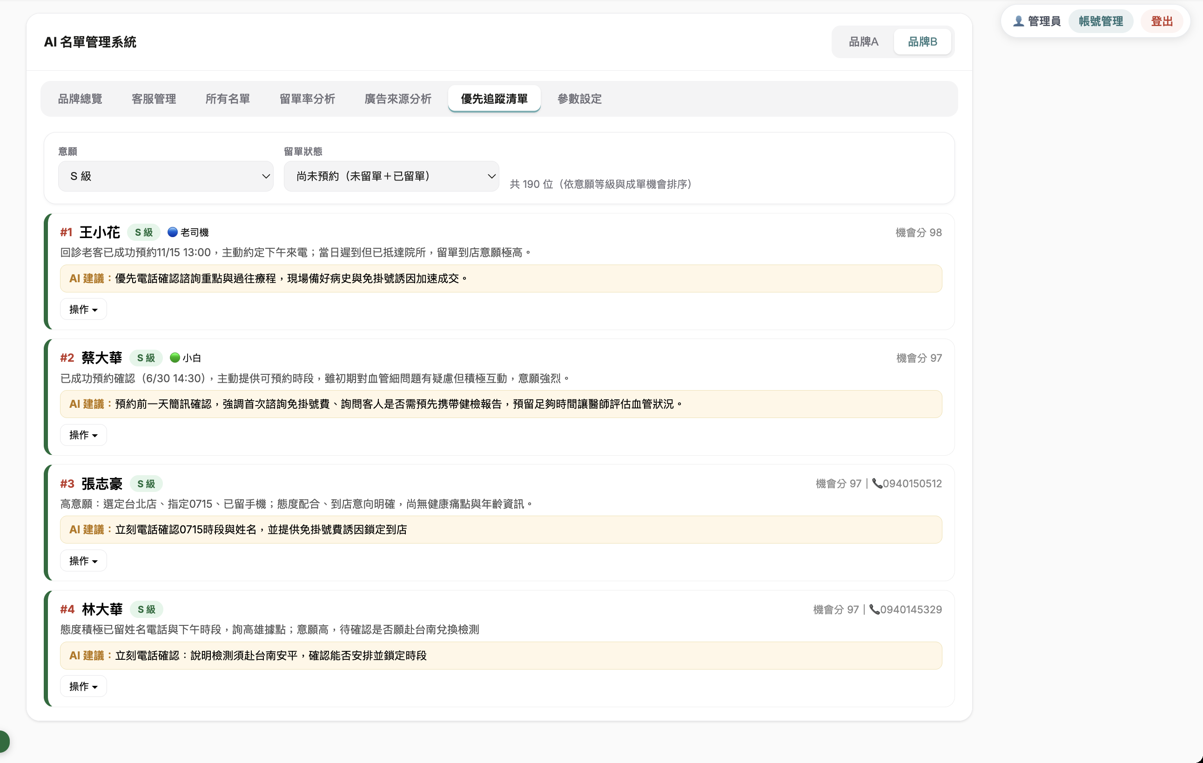The height and width of the screenshot is (763, 1203).
Task: Expand the 操作 menu for 王小花
Action: click(x=83, y=309)
